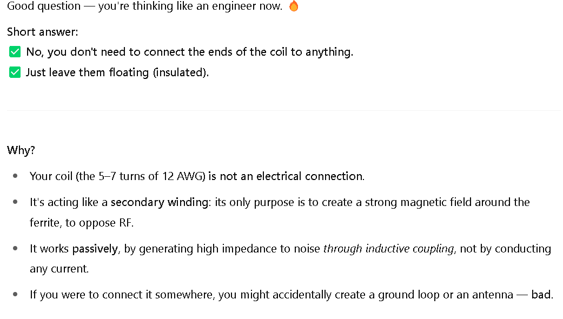Click the bullet point before 'It's acting like'
This screenshot has width=563, height=319.
[x=15, y=202]
